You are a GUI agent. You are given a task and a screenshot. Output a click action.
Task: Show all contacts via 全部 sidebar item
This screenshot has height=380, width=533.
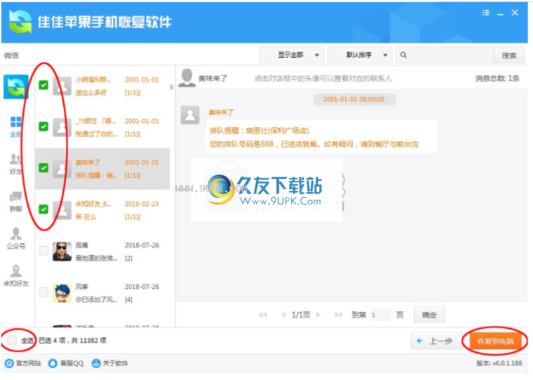coord(15,127)
